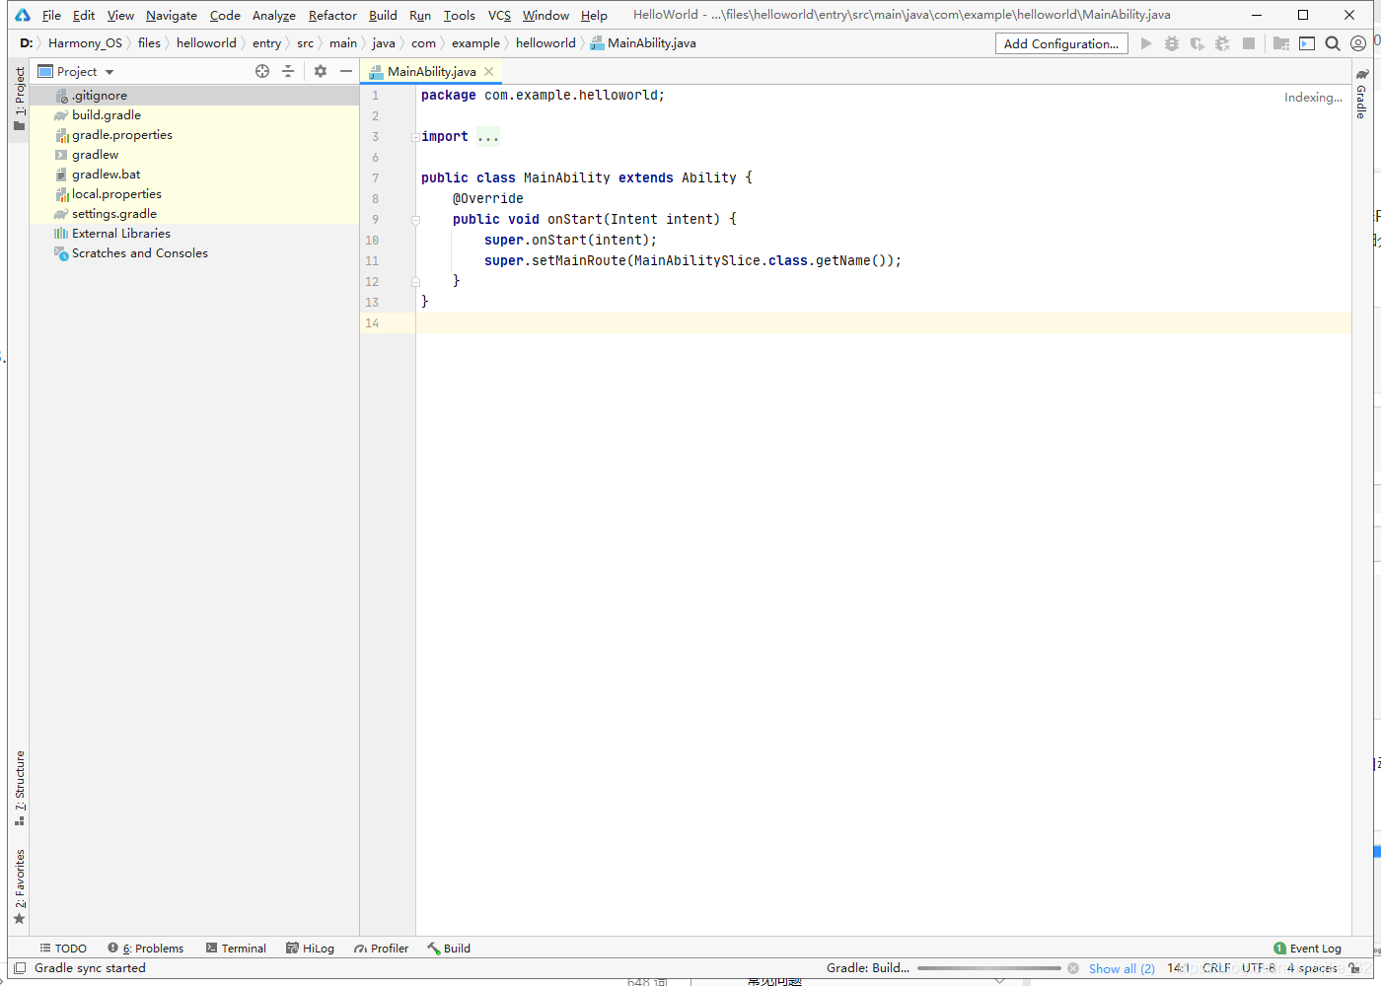Click the user account avatar icon
1381x986 pixels.
coord(1358,43)
